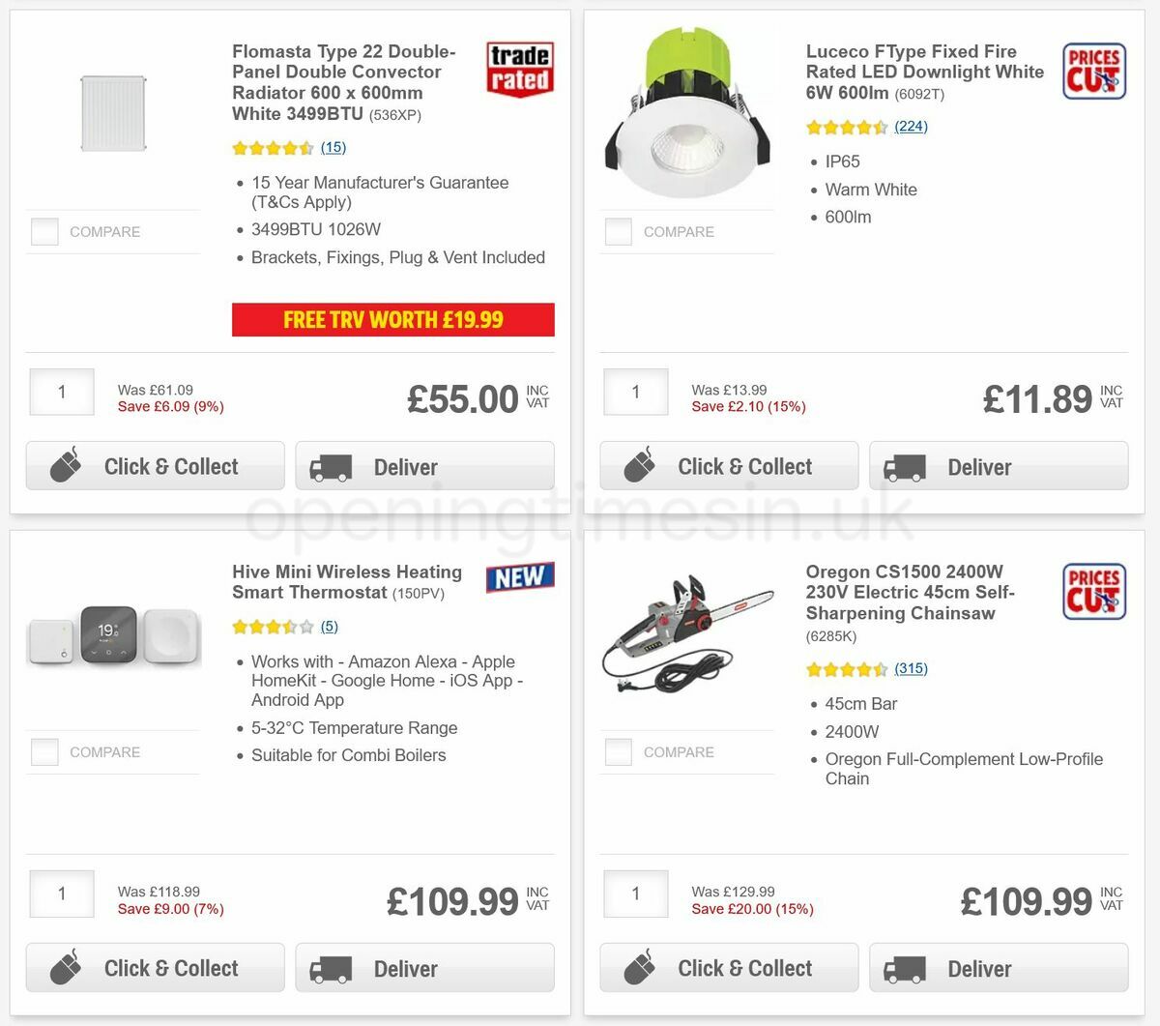Click the truck icon on Hive Deliver button
This screenshot has height=1026, width=1160.
(330, 967)
